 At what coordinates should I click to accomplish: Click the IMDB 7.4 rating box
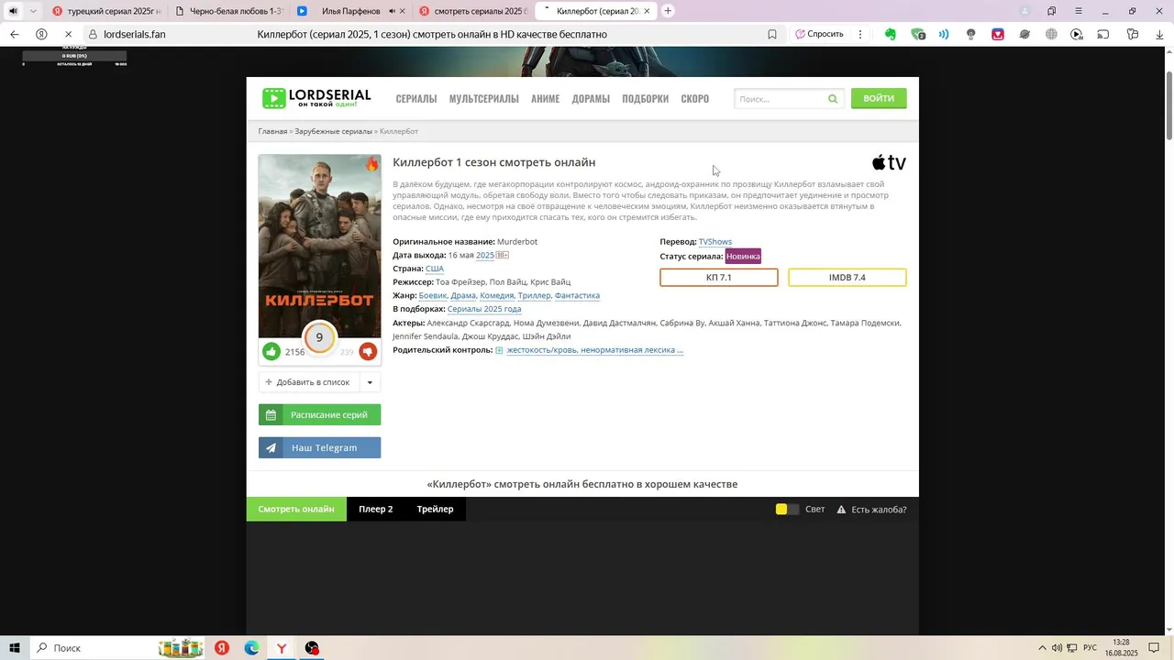[x=847, y=278]
